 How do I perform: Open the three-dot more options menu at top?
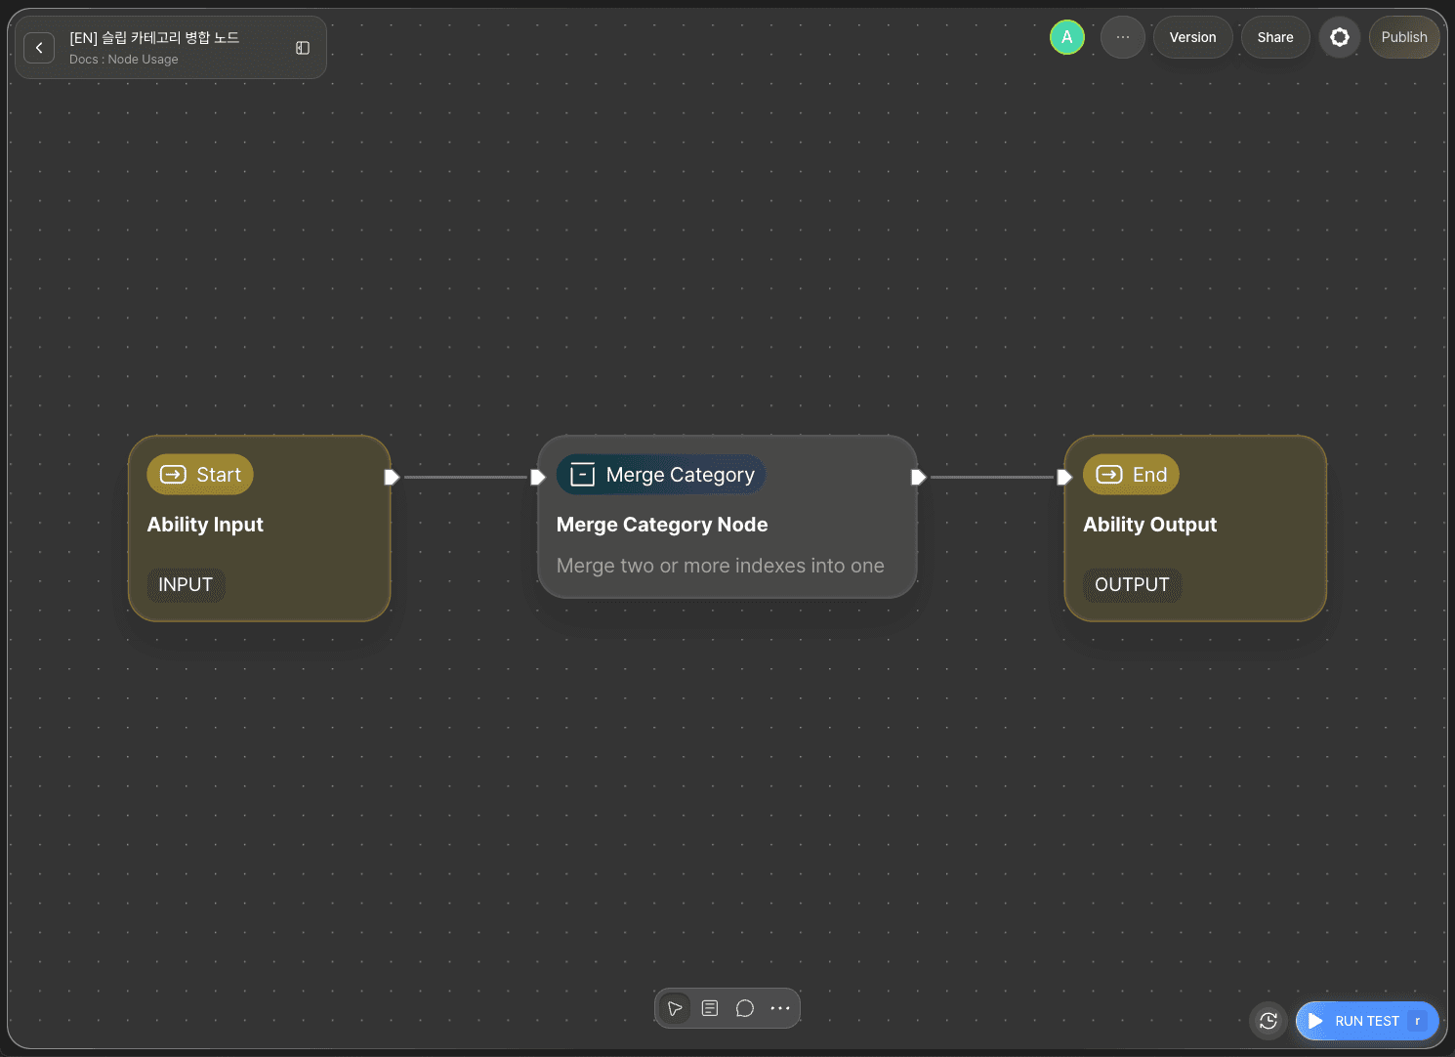click(1123, 37)
